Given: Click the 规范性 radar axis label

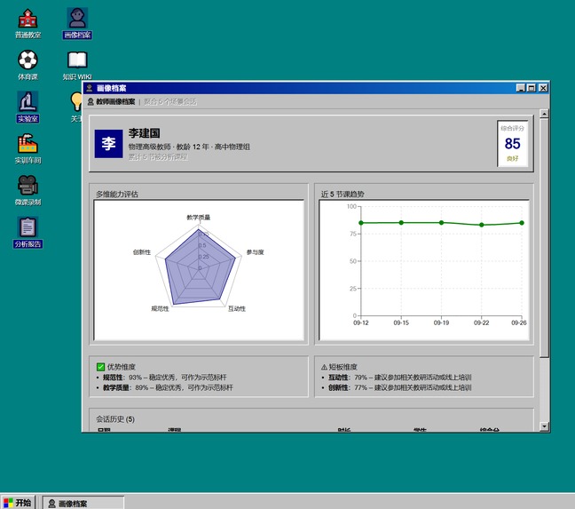Looking at the screenshot, I should point(161,308).
